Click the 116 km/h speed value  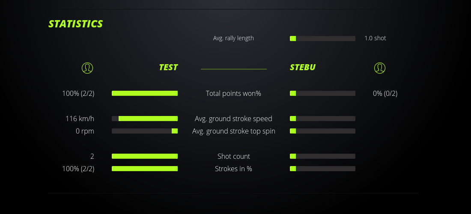80,119
